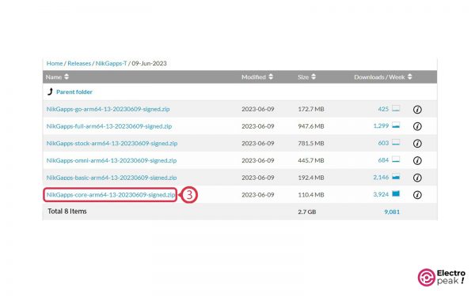This screenshot has width=475, height=296.
Task: Open Releases breadcrumb link
Action: pos(79,63)
